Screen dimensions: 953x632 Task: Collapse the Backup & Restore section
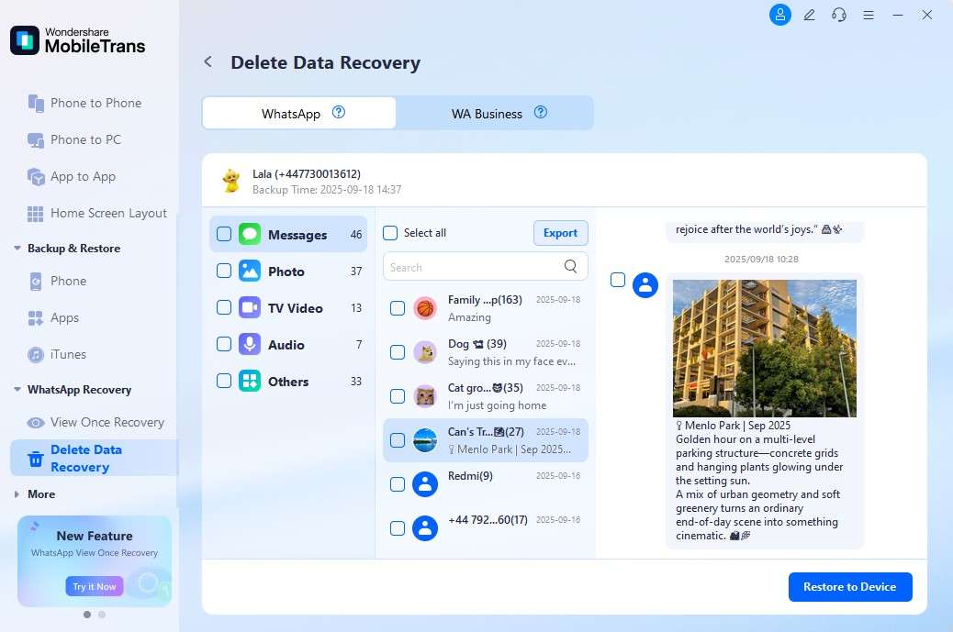[x=17, y=249]
